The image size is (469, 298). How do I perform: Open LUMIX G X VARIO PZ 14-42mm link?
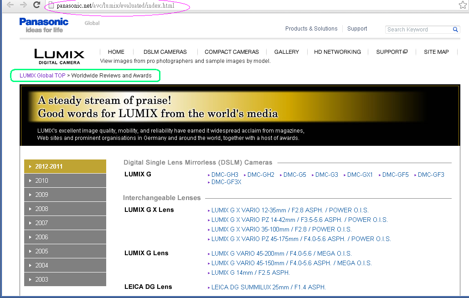coord(299,220)
